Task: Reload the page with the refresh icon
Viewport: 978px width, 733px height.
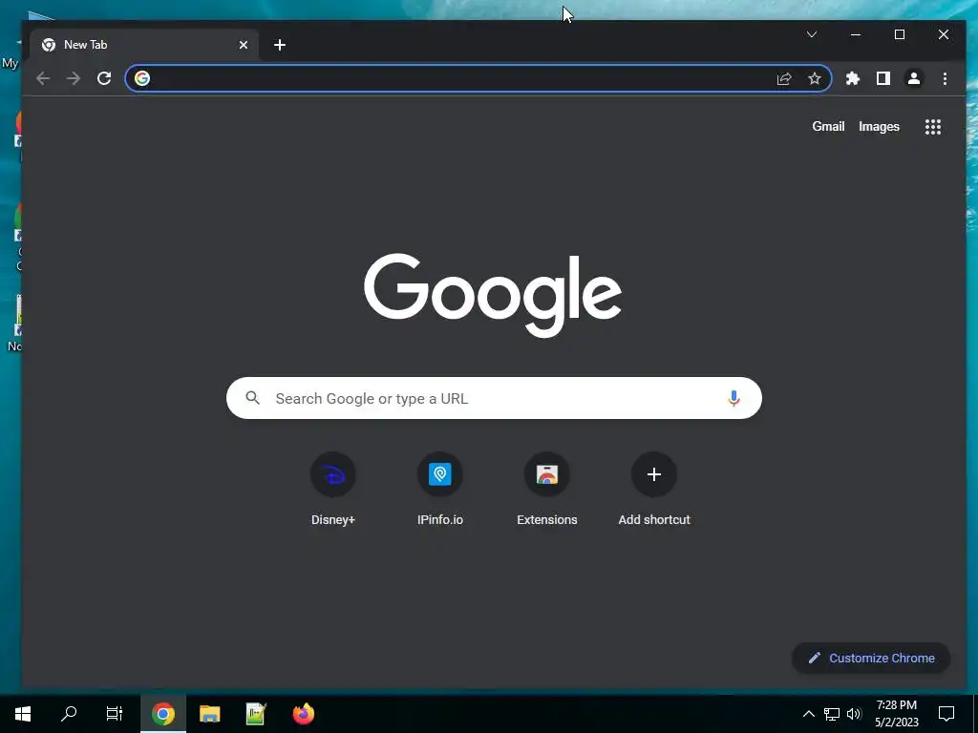Action: (104, 78)
